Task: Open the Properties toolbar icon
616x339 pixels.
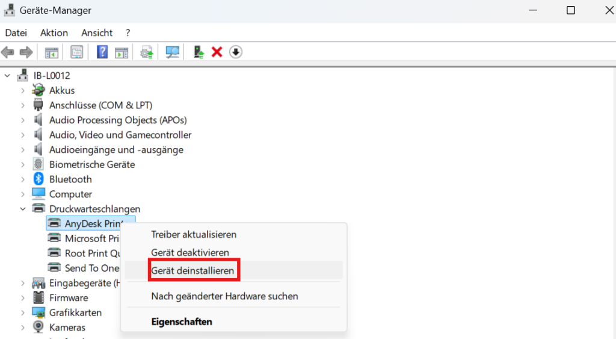Action: coord(76,52)
